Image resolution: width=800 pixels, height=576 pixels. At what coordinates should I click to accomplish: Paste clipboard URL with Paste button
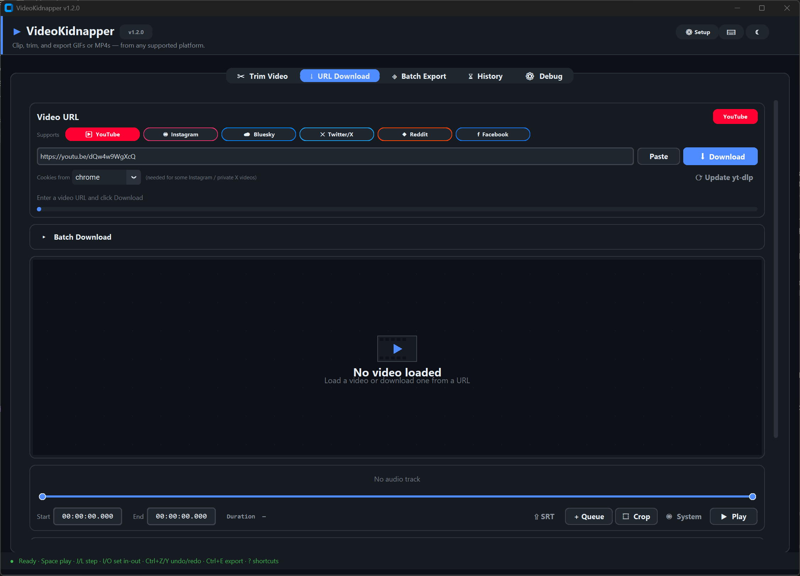[659, 156]
